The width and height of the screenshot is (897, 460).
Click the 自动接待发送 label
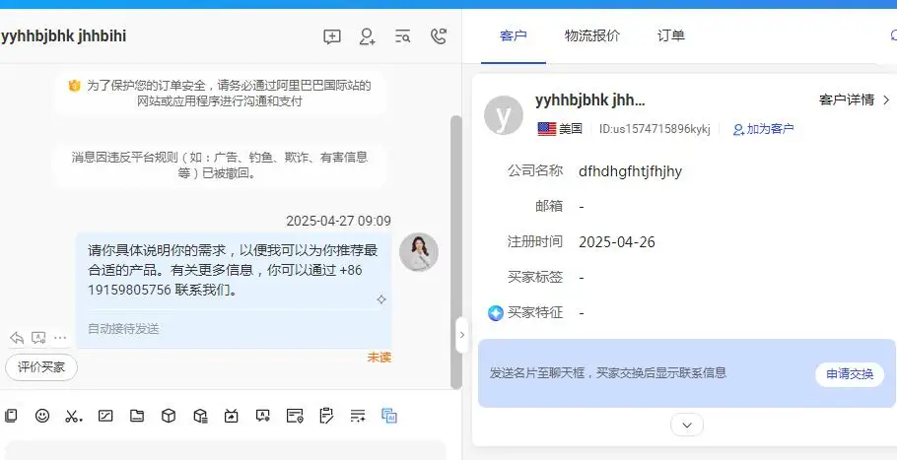123,329
